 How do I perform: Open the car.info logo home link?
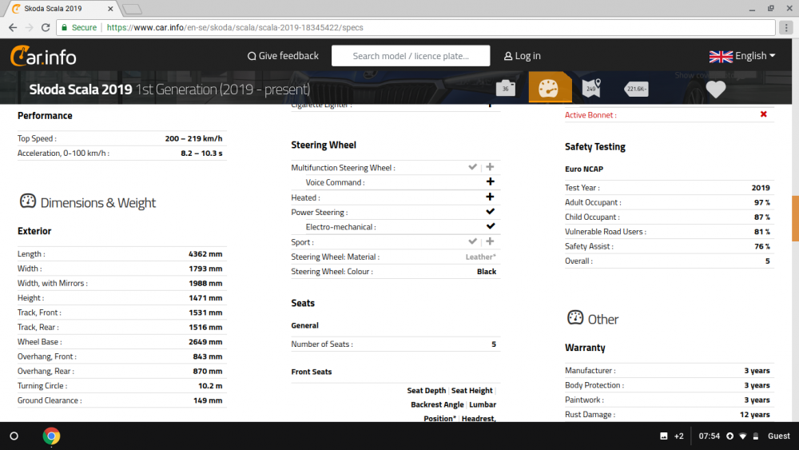point(43,56)
